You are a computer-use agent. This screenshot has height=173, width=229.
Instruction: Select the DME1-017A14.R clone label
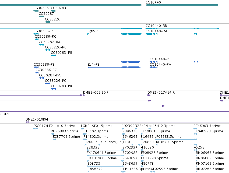pyautogui.click(x=161, y=93)
